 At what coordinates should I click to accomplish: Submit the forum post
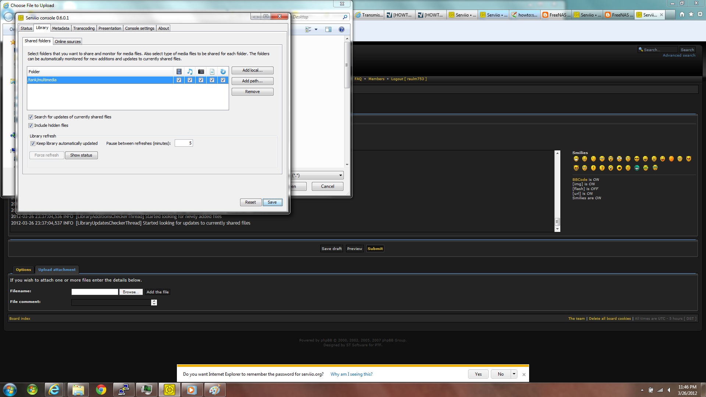[x=375, y=249]
